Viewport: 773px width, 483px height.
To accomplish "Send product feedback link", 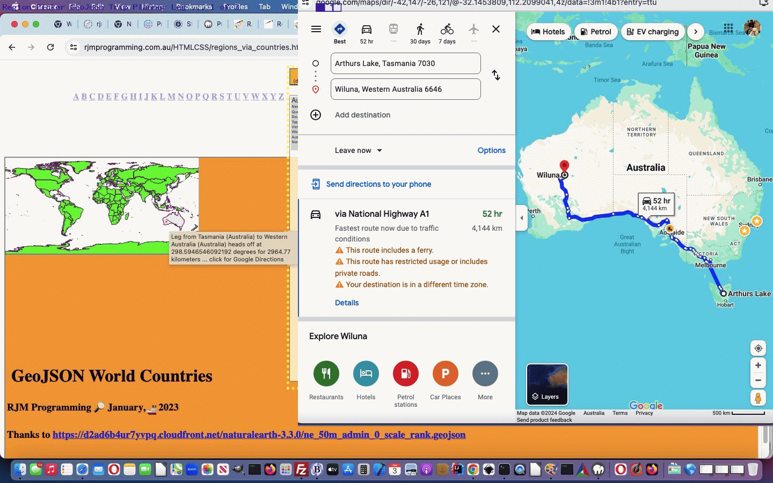I will (x=544, y=420).
